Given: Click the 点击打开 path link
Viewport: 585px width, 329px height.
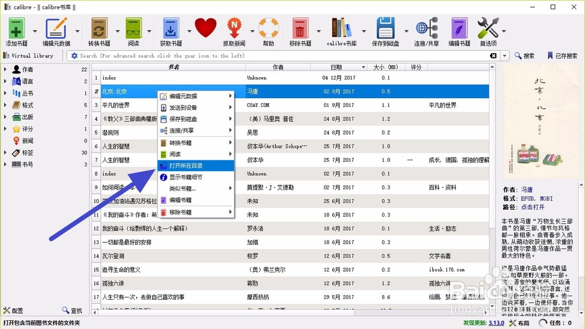Looking at the screenshot, I should click(x=532, y=207).
